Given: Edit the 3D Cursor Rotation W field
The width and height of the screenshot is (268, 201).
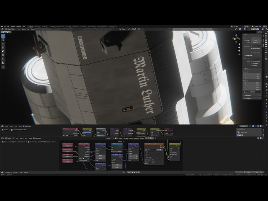Looking at the screenshot, I should click(x=252, y=83).
